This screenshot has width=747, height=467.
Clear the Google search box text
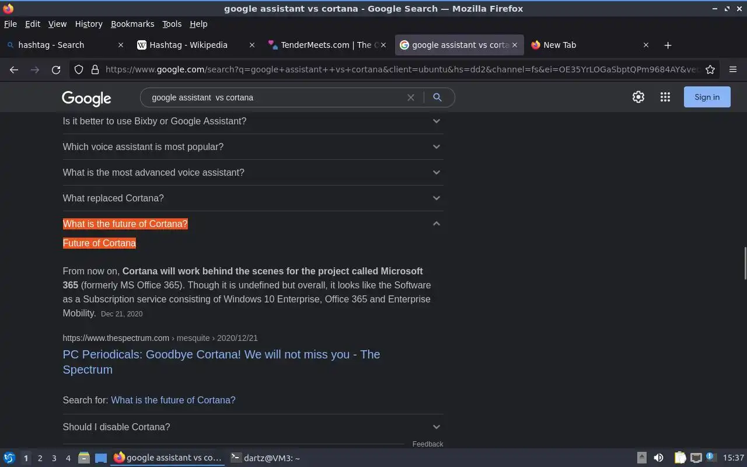411,97
